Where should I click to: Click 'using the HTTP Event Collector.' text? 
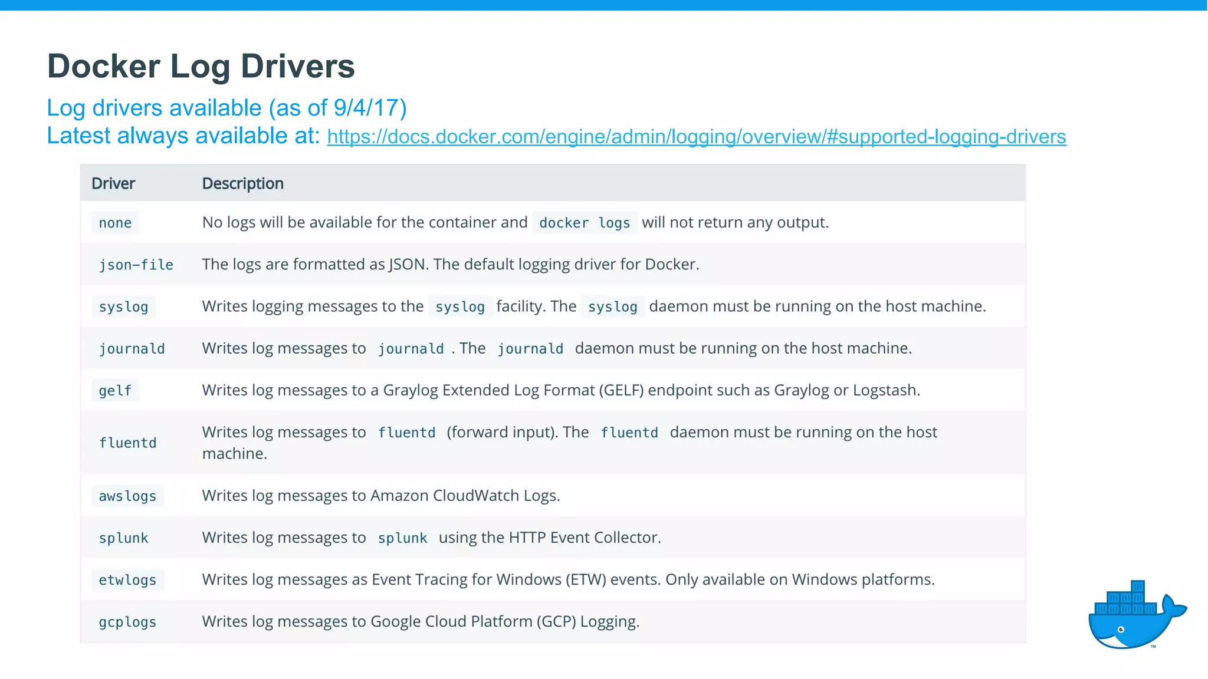(550, 538)
